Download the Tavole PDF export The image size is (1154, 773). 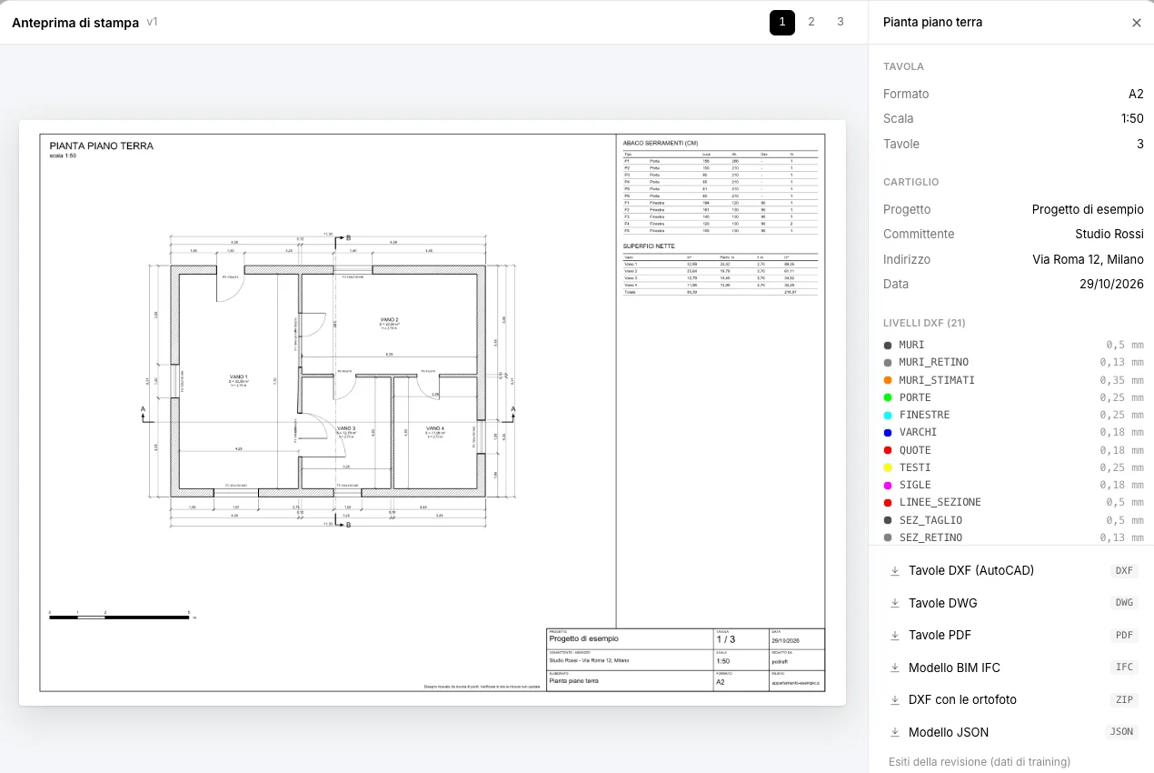[x=1011, y=636]
